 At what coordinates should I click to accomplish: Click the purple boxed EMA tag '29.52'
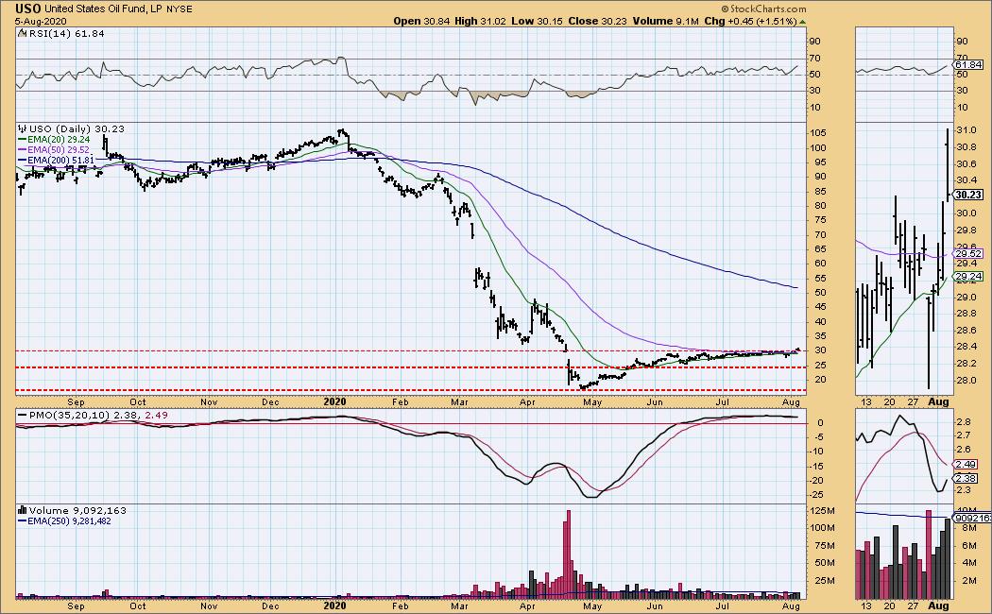pyautogui.click(x=968, y=254)
